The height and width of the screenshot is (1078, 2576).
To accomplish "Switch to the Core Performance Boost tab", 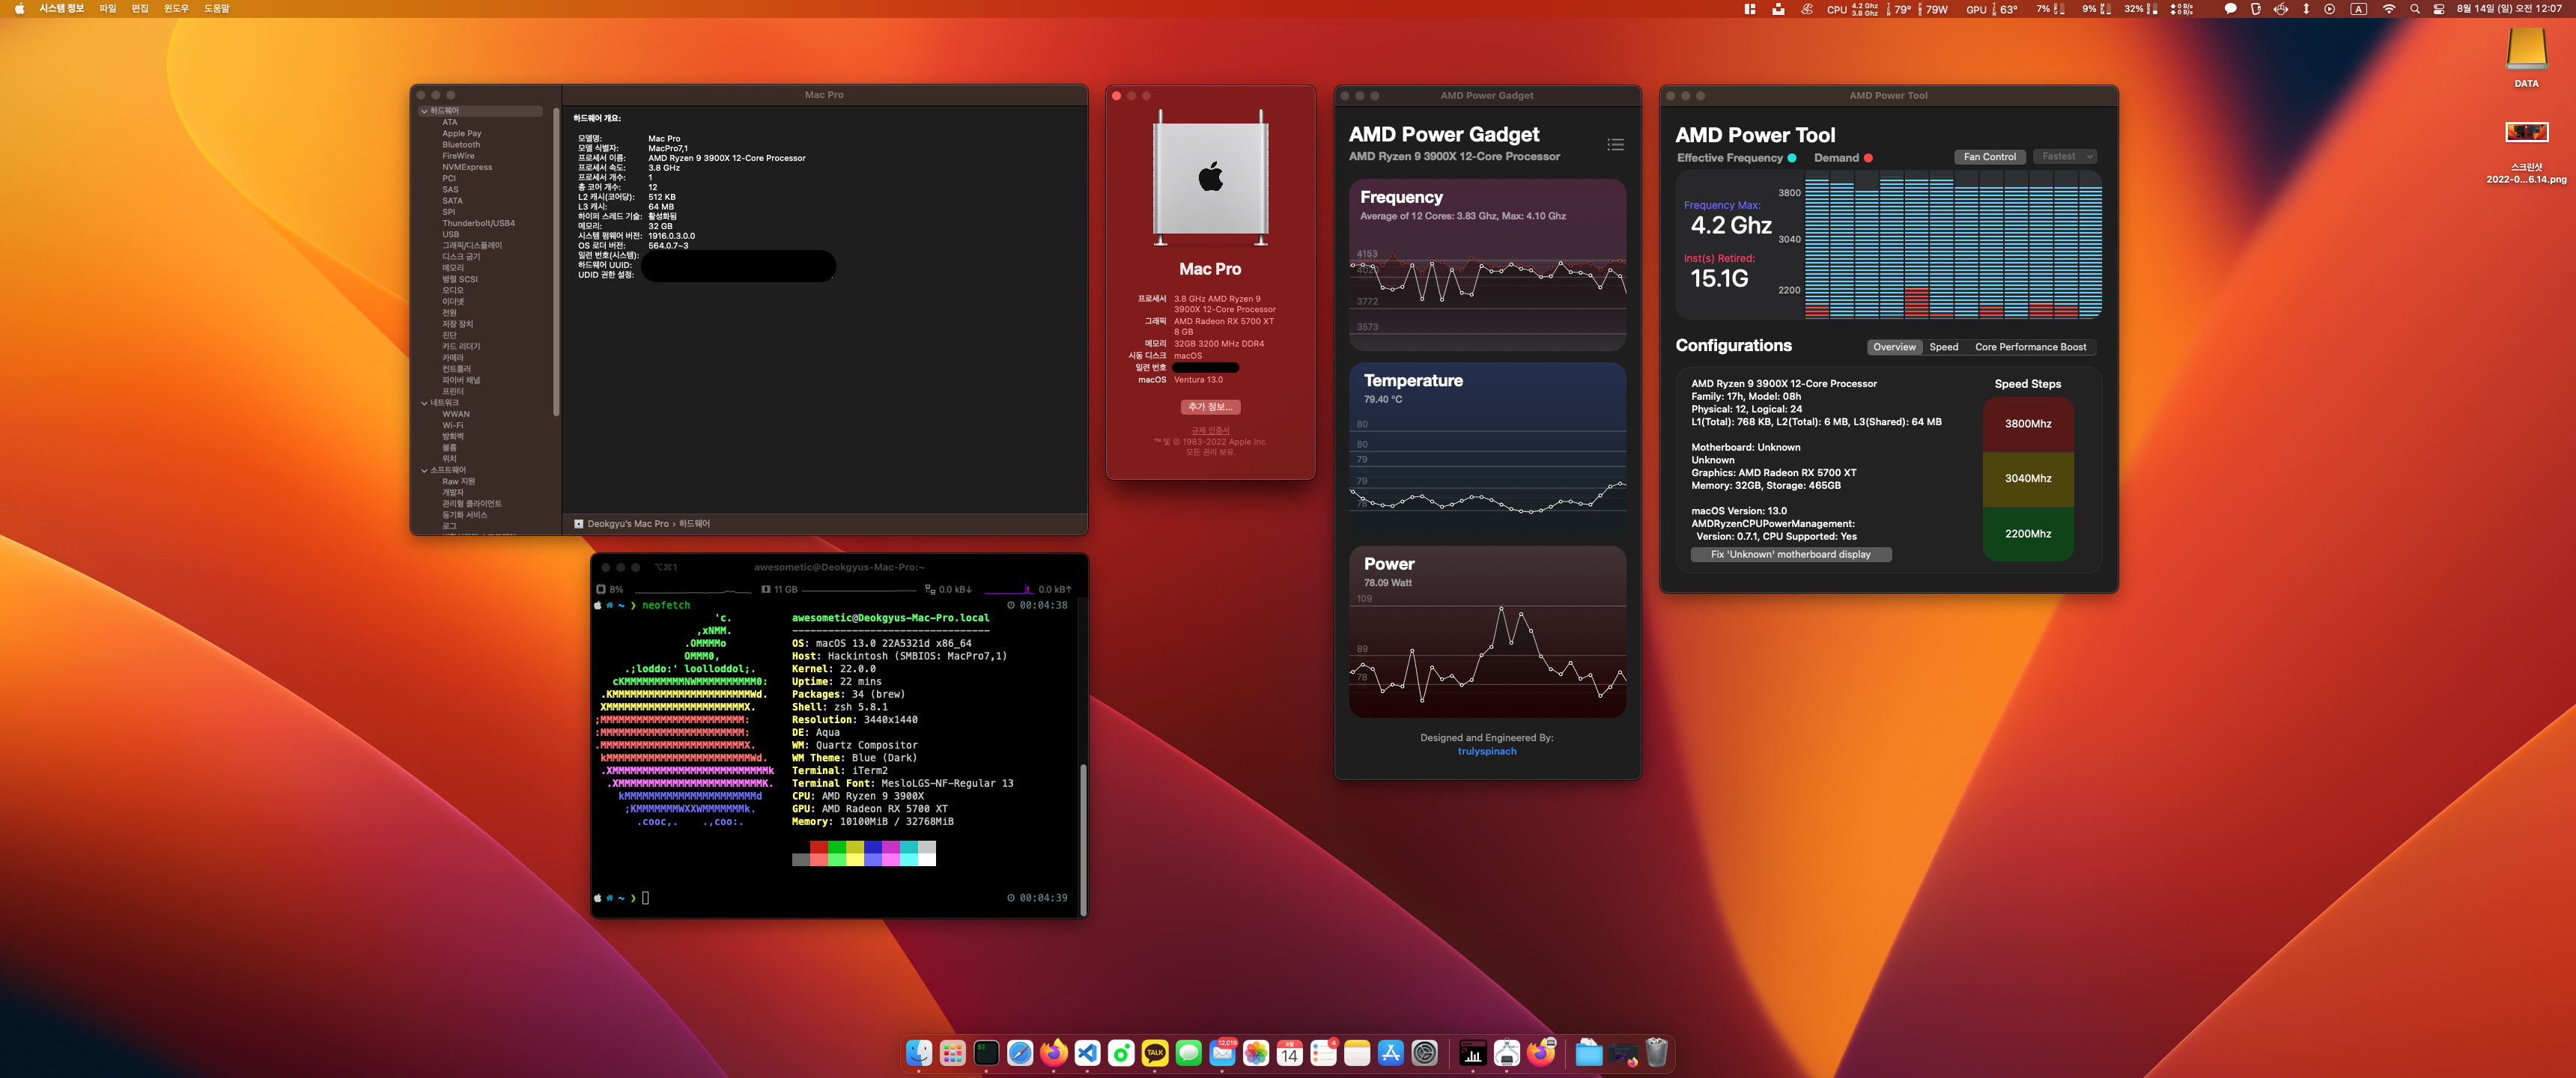I will pyautogui.click(x=2030, y=347).
